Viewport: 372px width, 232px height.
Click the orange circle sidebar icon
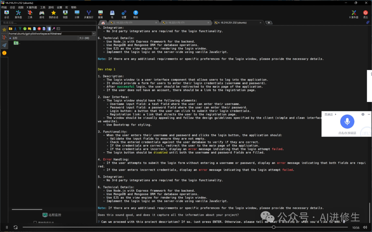(4, 53)
